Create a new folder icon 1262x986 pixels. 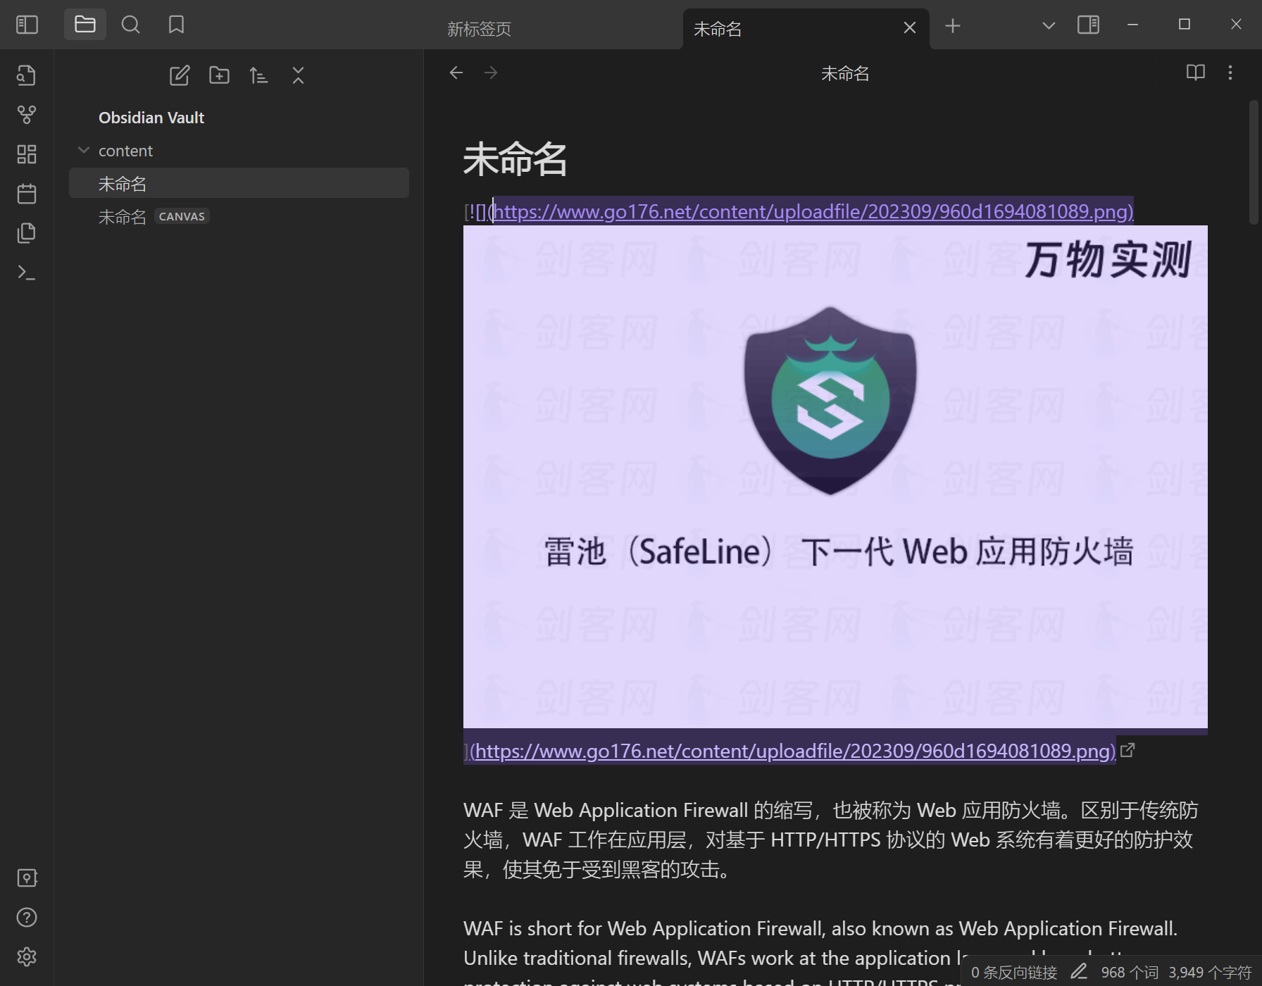[219, 75]
